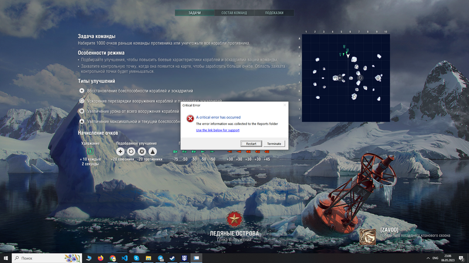Click the Terminate button

tap(274, 143)
